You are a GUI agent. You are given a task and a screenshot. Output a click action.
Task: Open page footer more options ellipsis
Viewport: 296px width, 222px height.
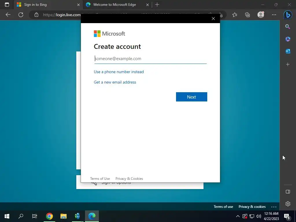click(274, 207)
